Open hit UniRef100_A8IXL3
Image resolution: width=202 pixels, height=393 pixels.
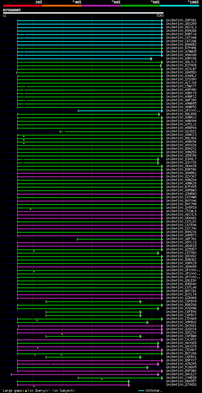pos(181,27)
